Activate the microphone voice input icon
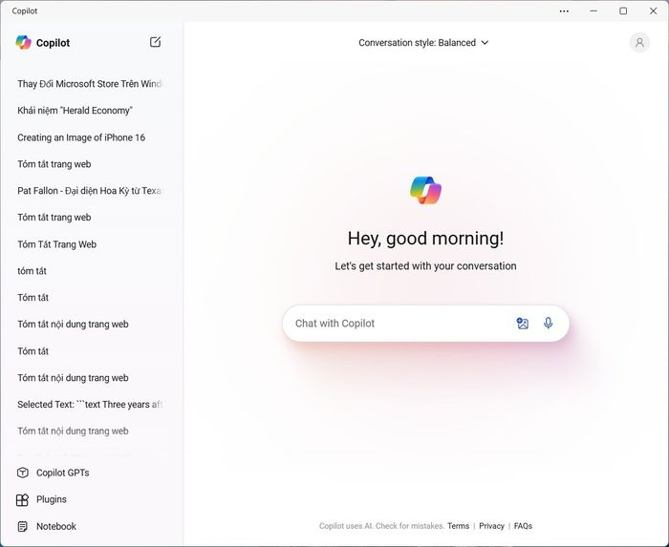Viewport: 669px width, 547px height. coord(549,323)
